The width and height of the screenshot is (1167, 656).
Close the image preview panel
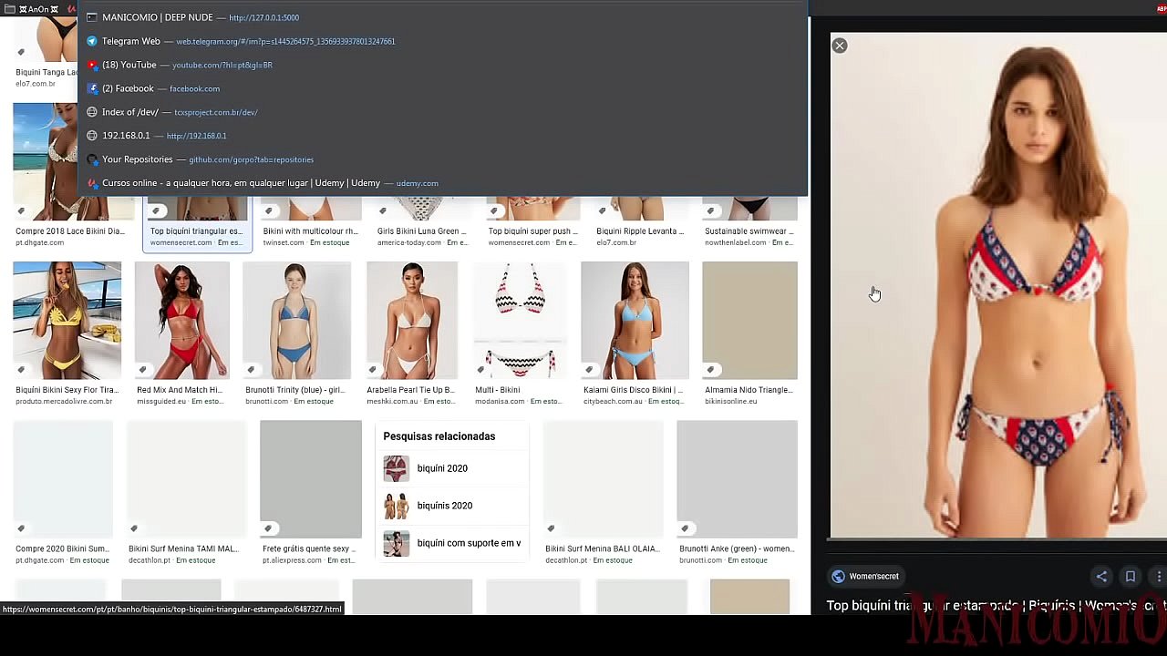(839, 45)
